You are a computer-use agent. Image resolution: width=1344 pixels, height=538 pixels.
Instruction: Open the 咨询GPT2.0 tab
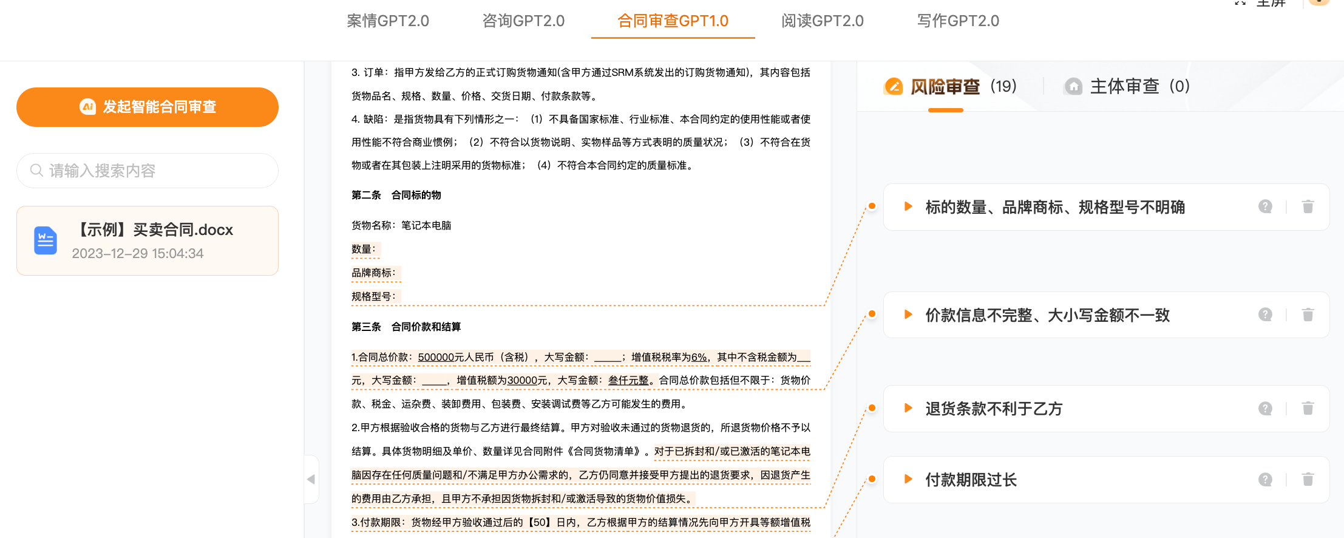(x=523, y=21)
